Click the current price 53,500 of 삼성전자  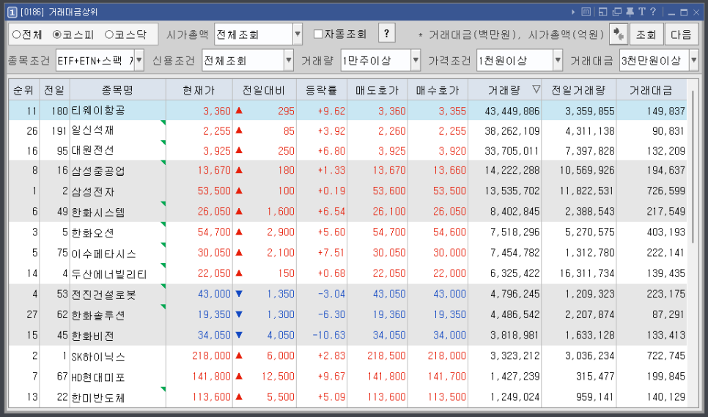[x=214, y=191]
